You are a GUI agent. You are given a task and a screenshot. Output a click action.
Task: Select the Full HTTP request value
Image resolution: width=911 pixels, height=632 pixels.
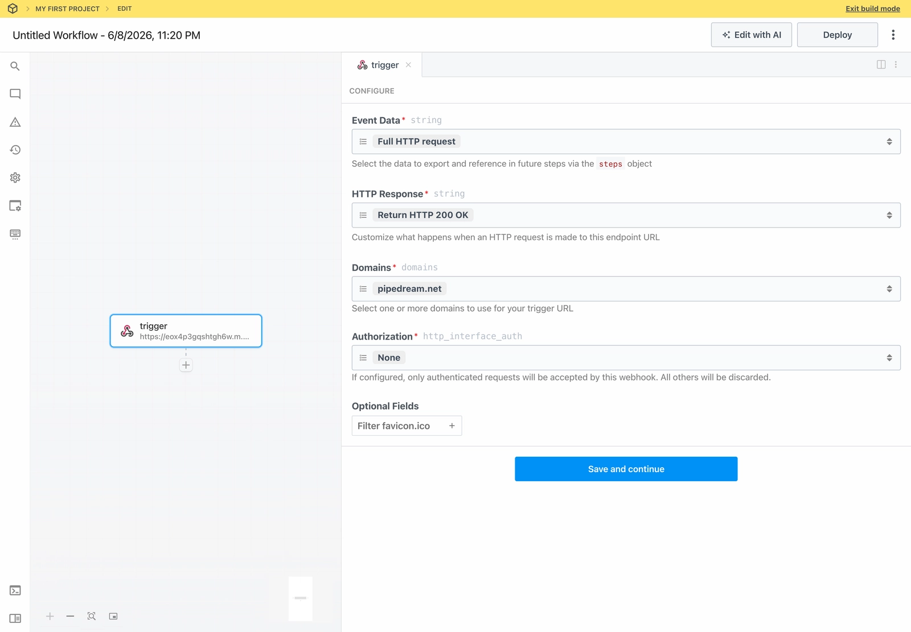point(416,142)
